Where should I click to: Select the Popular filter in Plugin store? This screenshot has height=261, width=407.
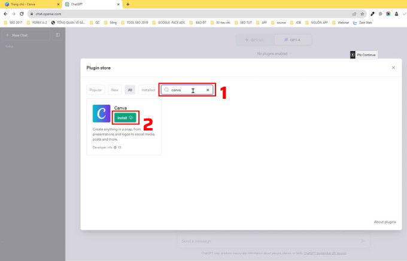tap(96, 90)
